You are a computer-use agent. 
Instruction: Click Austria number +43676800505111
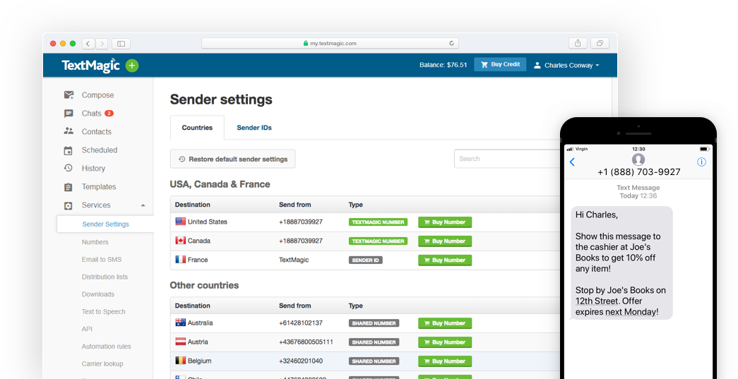point(306,342)
